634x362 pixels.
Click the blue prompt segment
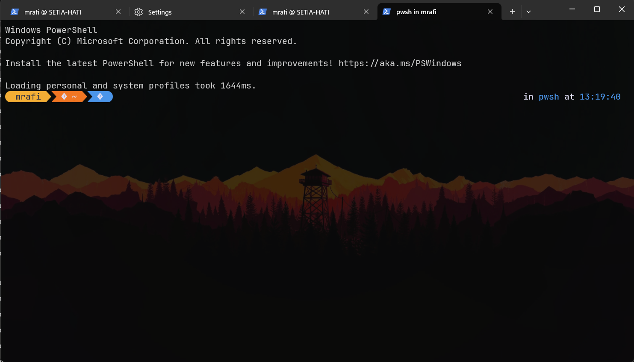pos(100,97)
